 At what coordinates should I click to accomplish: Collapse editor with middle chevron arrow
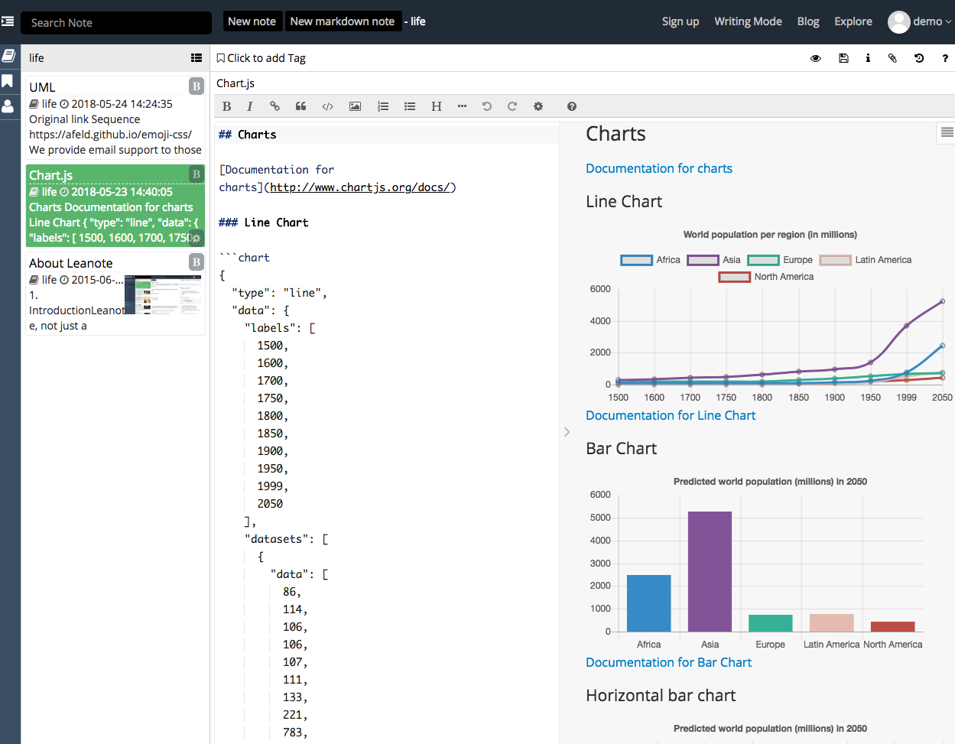567,432
